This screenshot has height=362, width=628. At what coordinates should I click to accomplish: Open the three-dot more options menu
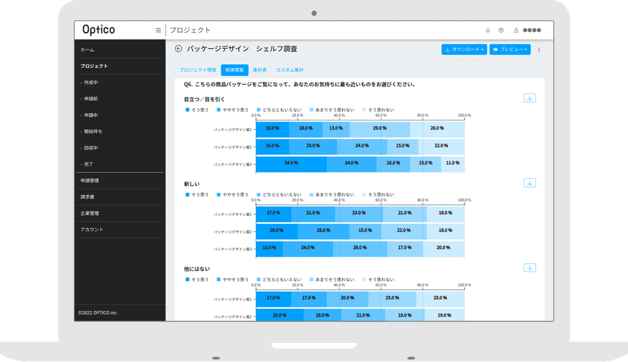click(x=538, y=49)
